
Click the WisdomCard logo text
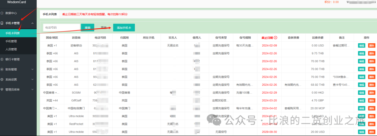[x=16, y=2]
